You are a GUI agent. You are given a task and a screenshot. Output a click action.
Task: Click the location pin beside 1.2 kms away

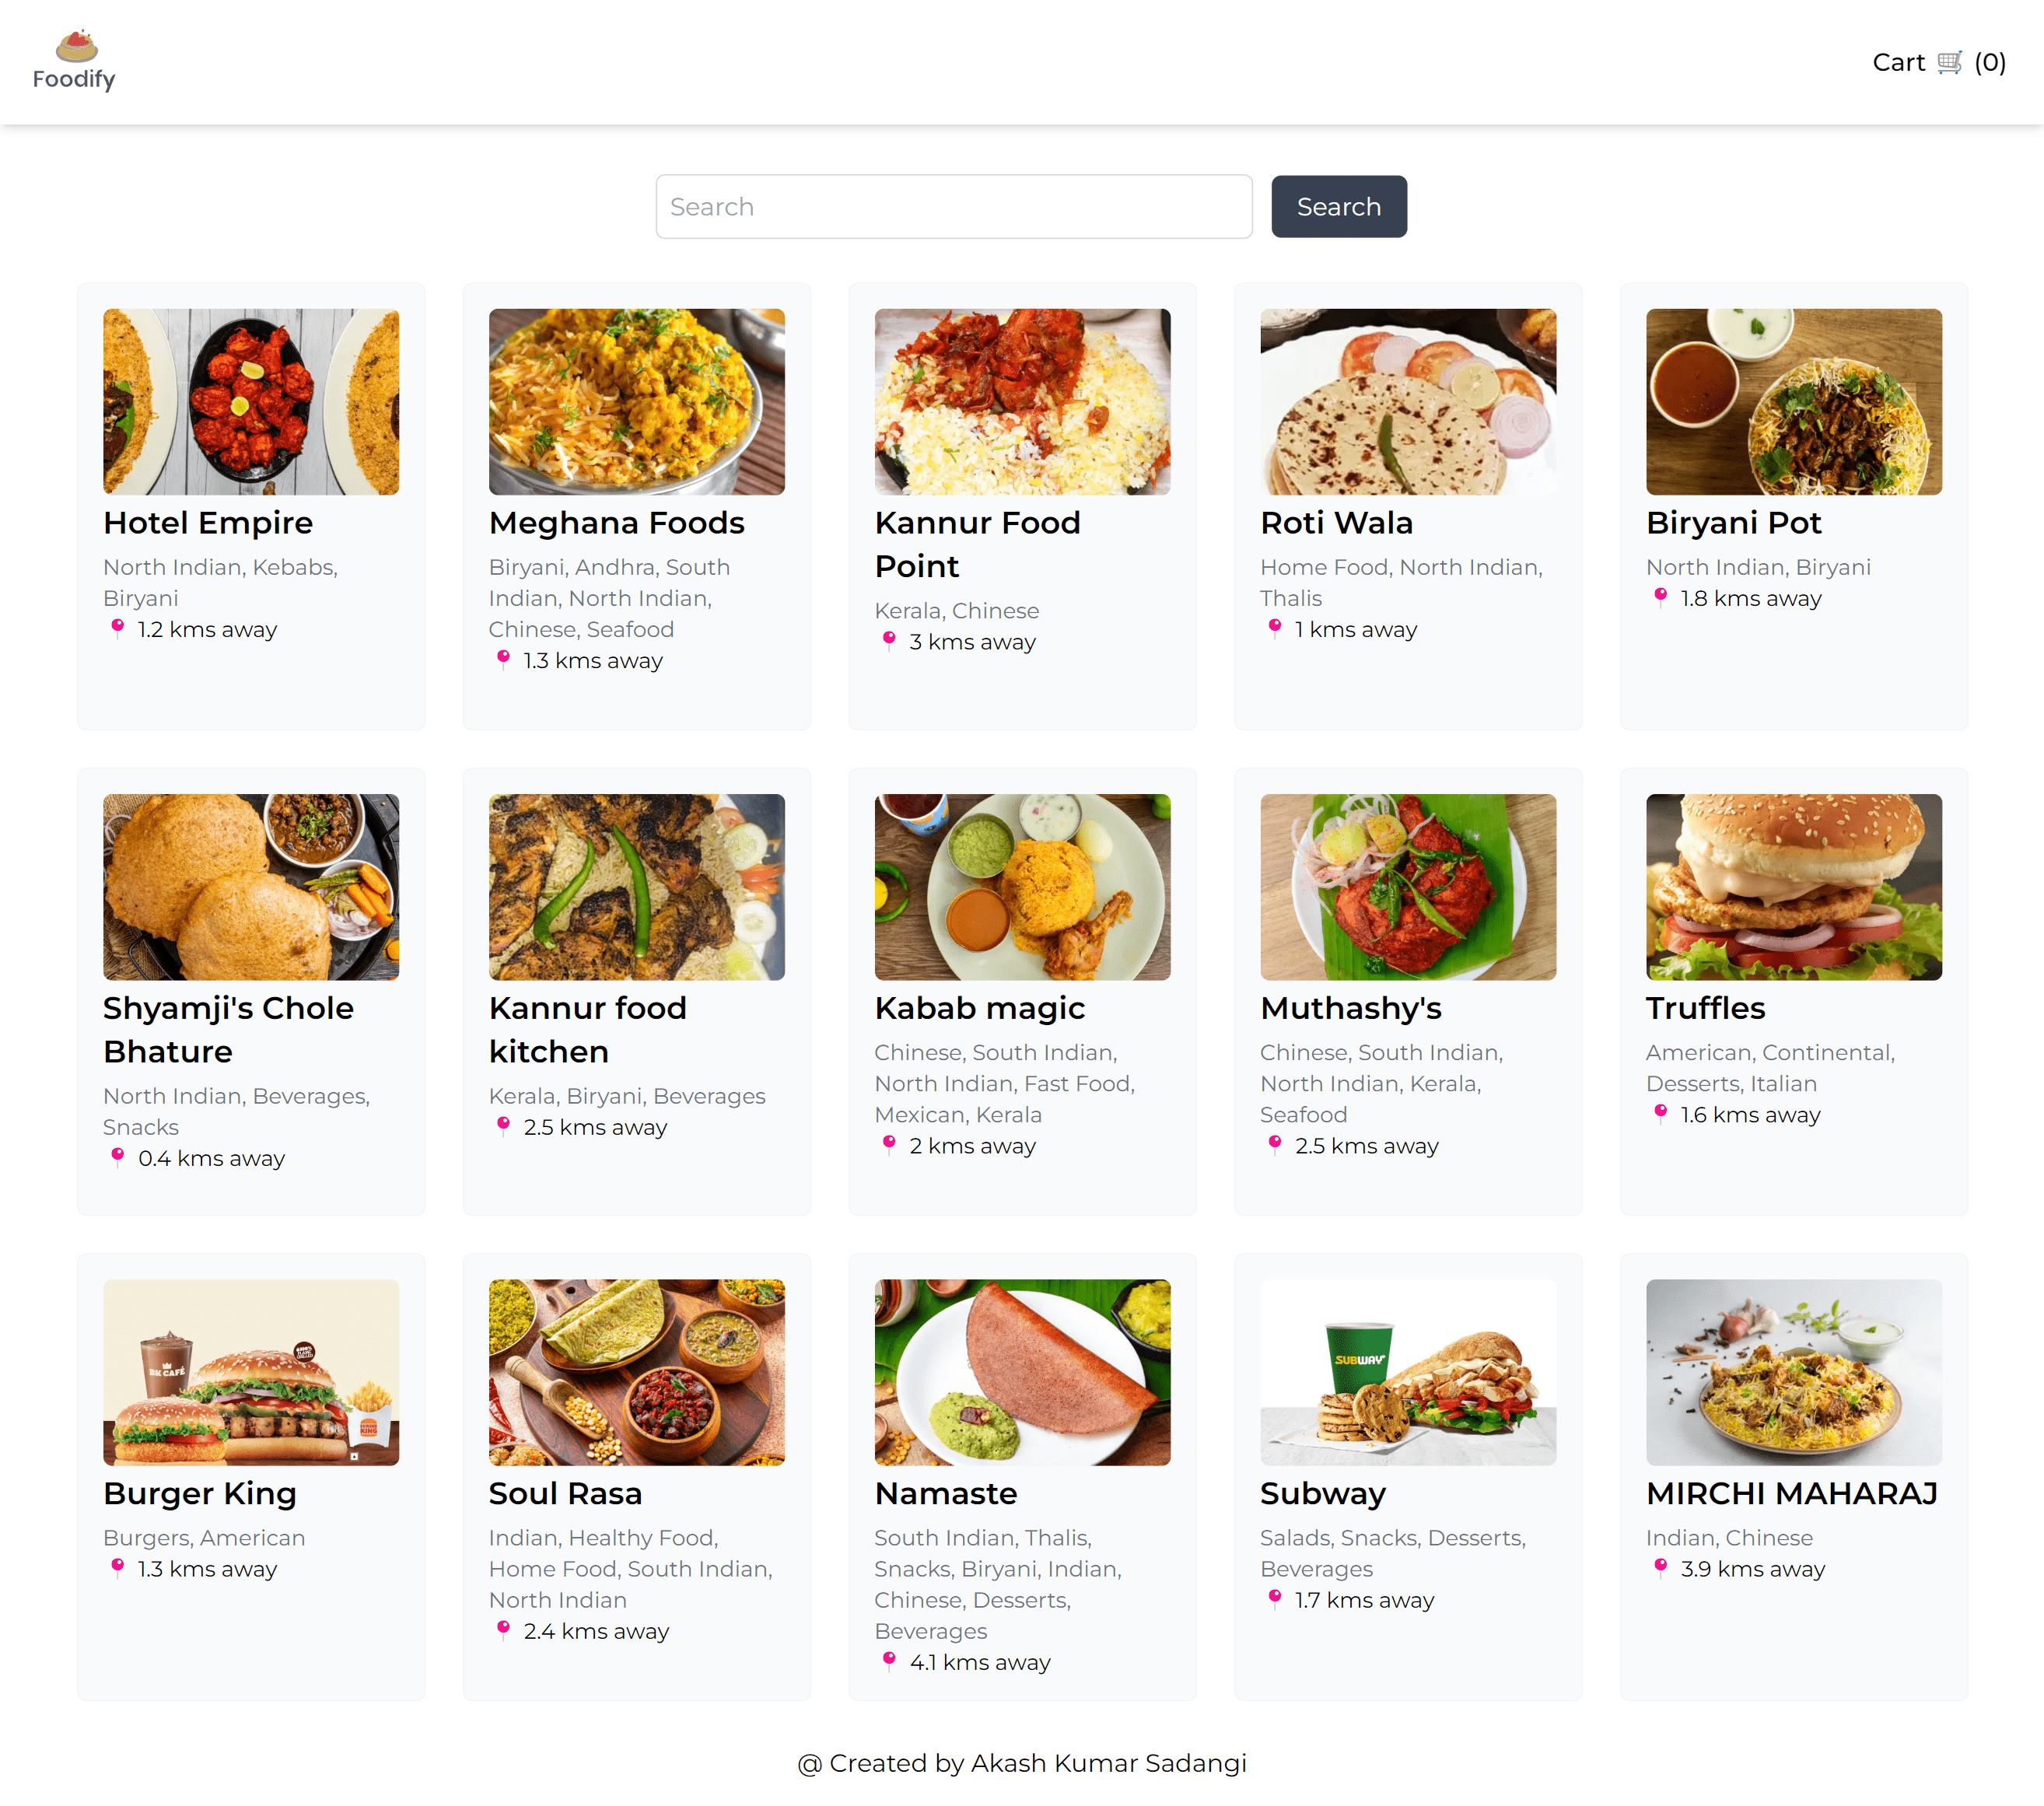click(117, 628)
